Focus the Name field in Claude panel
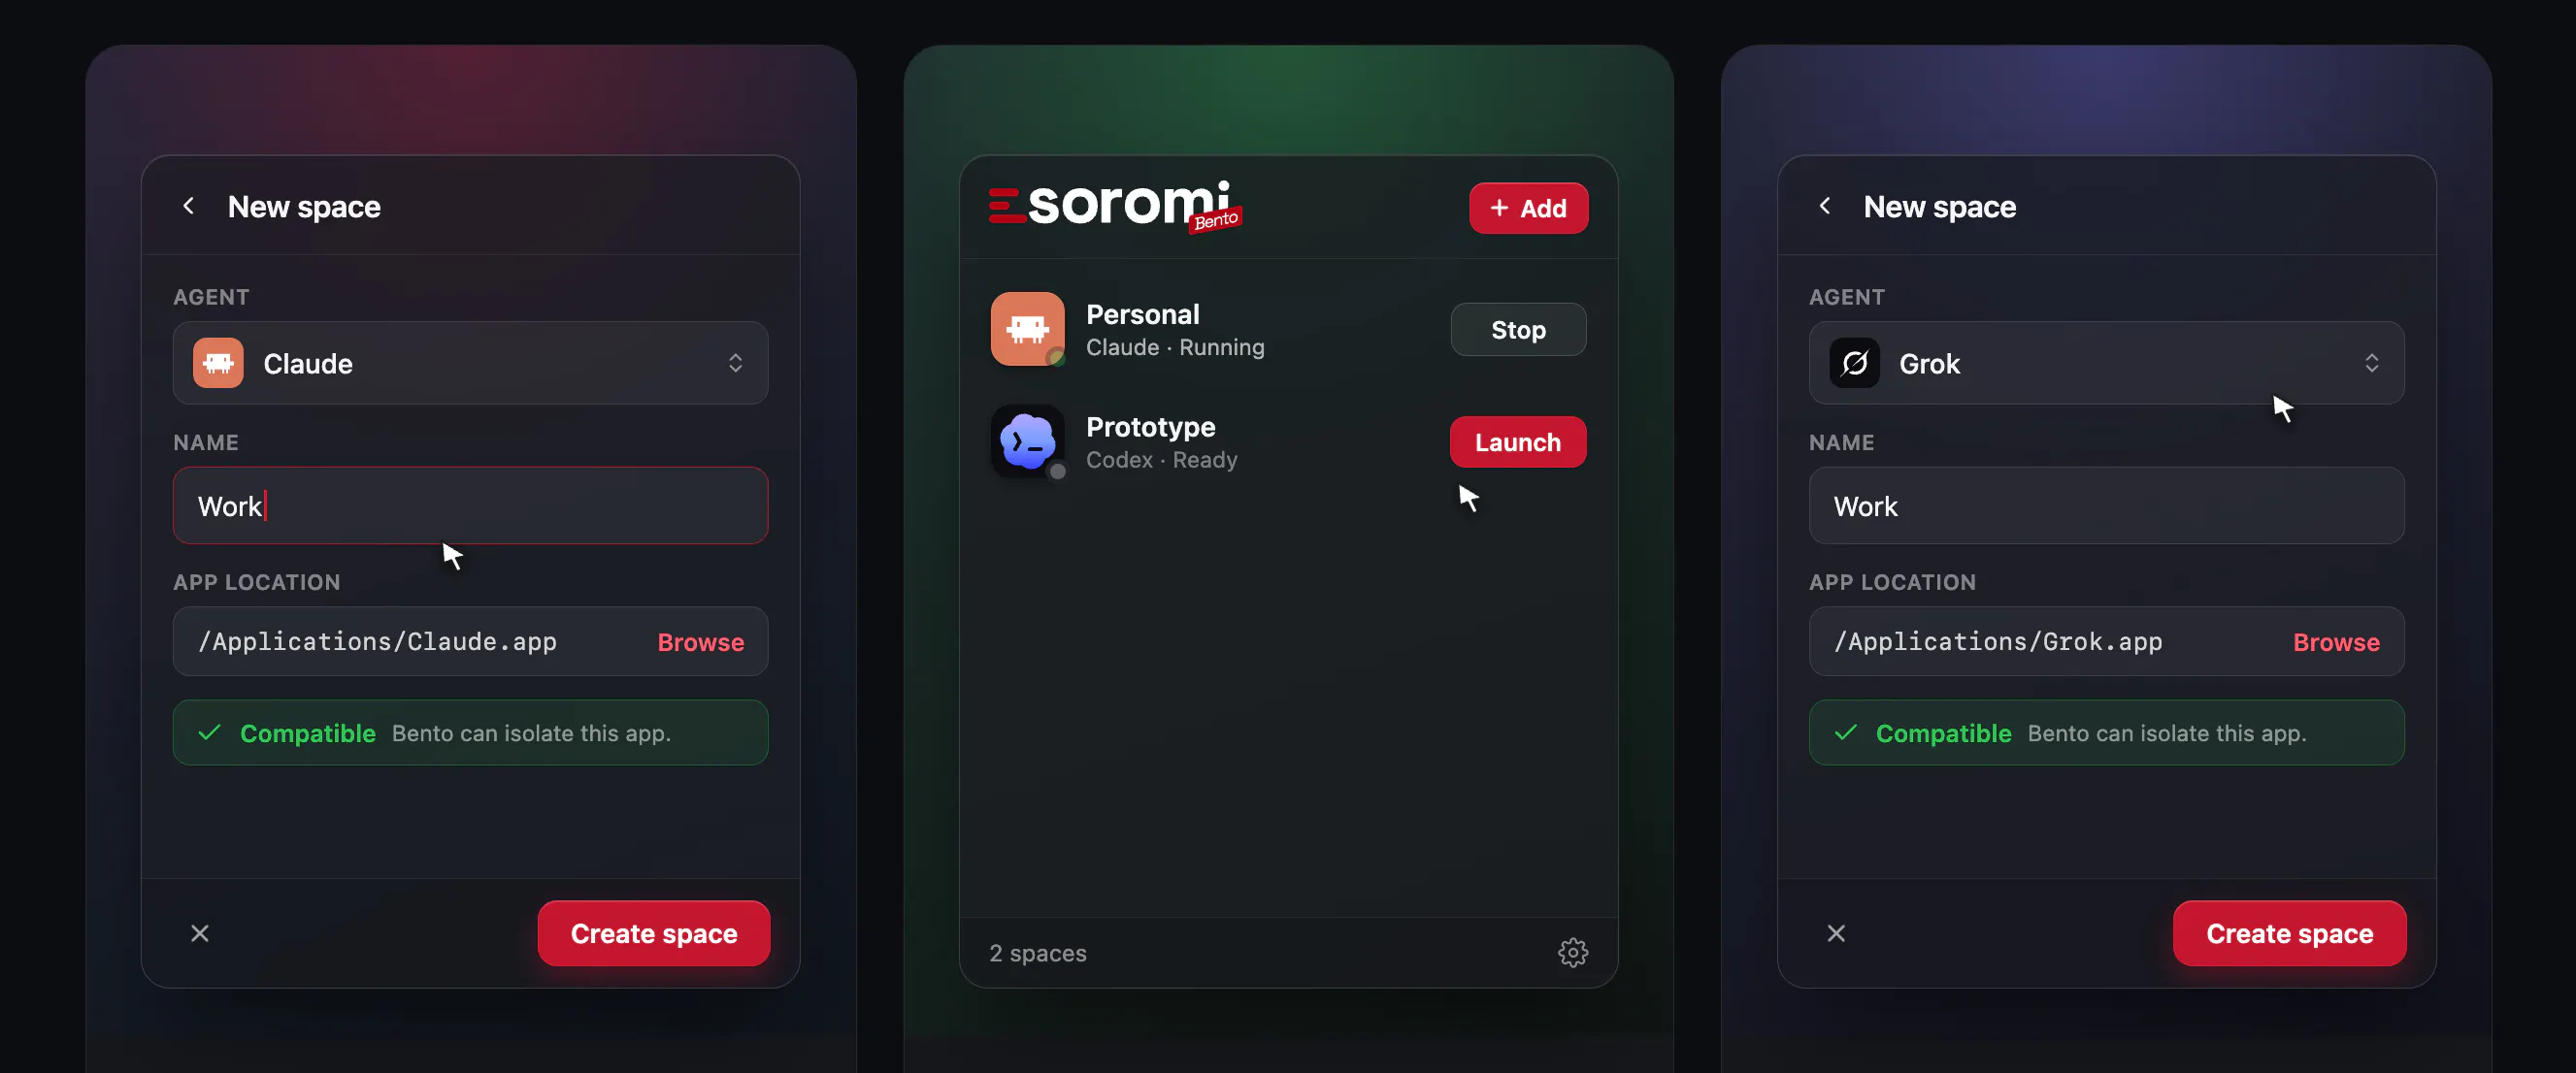This screenshot has height=1073, width=2576. [470, 506]
